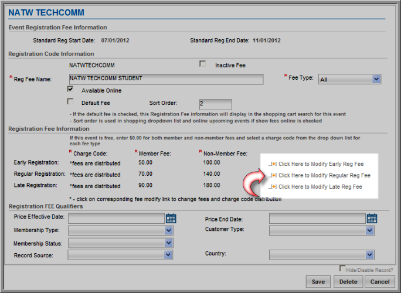The width and height of the screenshot is (401, 293).
Task: Click the Save button
Action: 318,282
